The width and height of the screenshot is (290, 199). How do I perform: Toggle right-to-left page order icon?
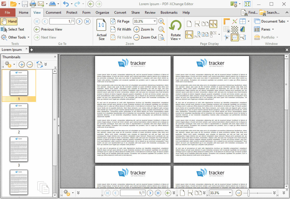point(205,35)
